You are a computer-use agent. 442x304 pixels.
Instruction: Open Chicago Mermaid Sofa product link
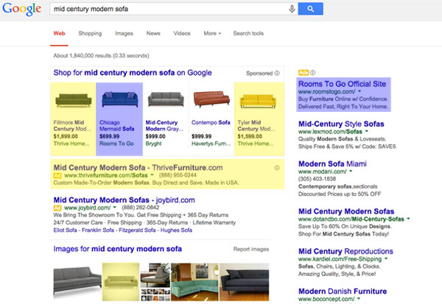116,126
